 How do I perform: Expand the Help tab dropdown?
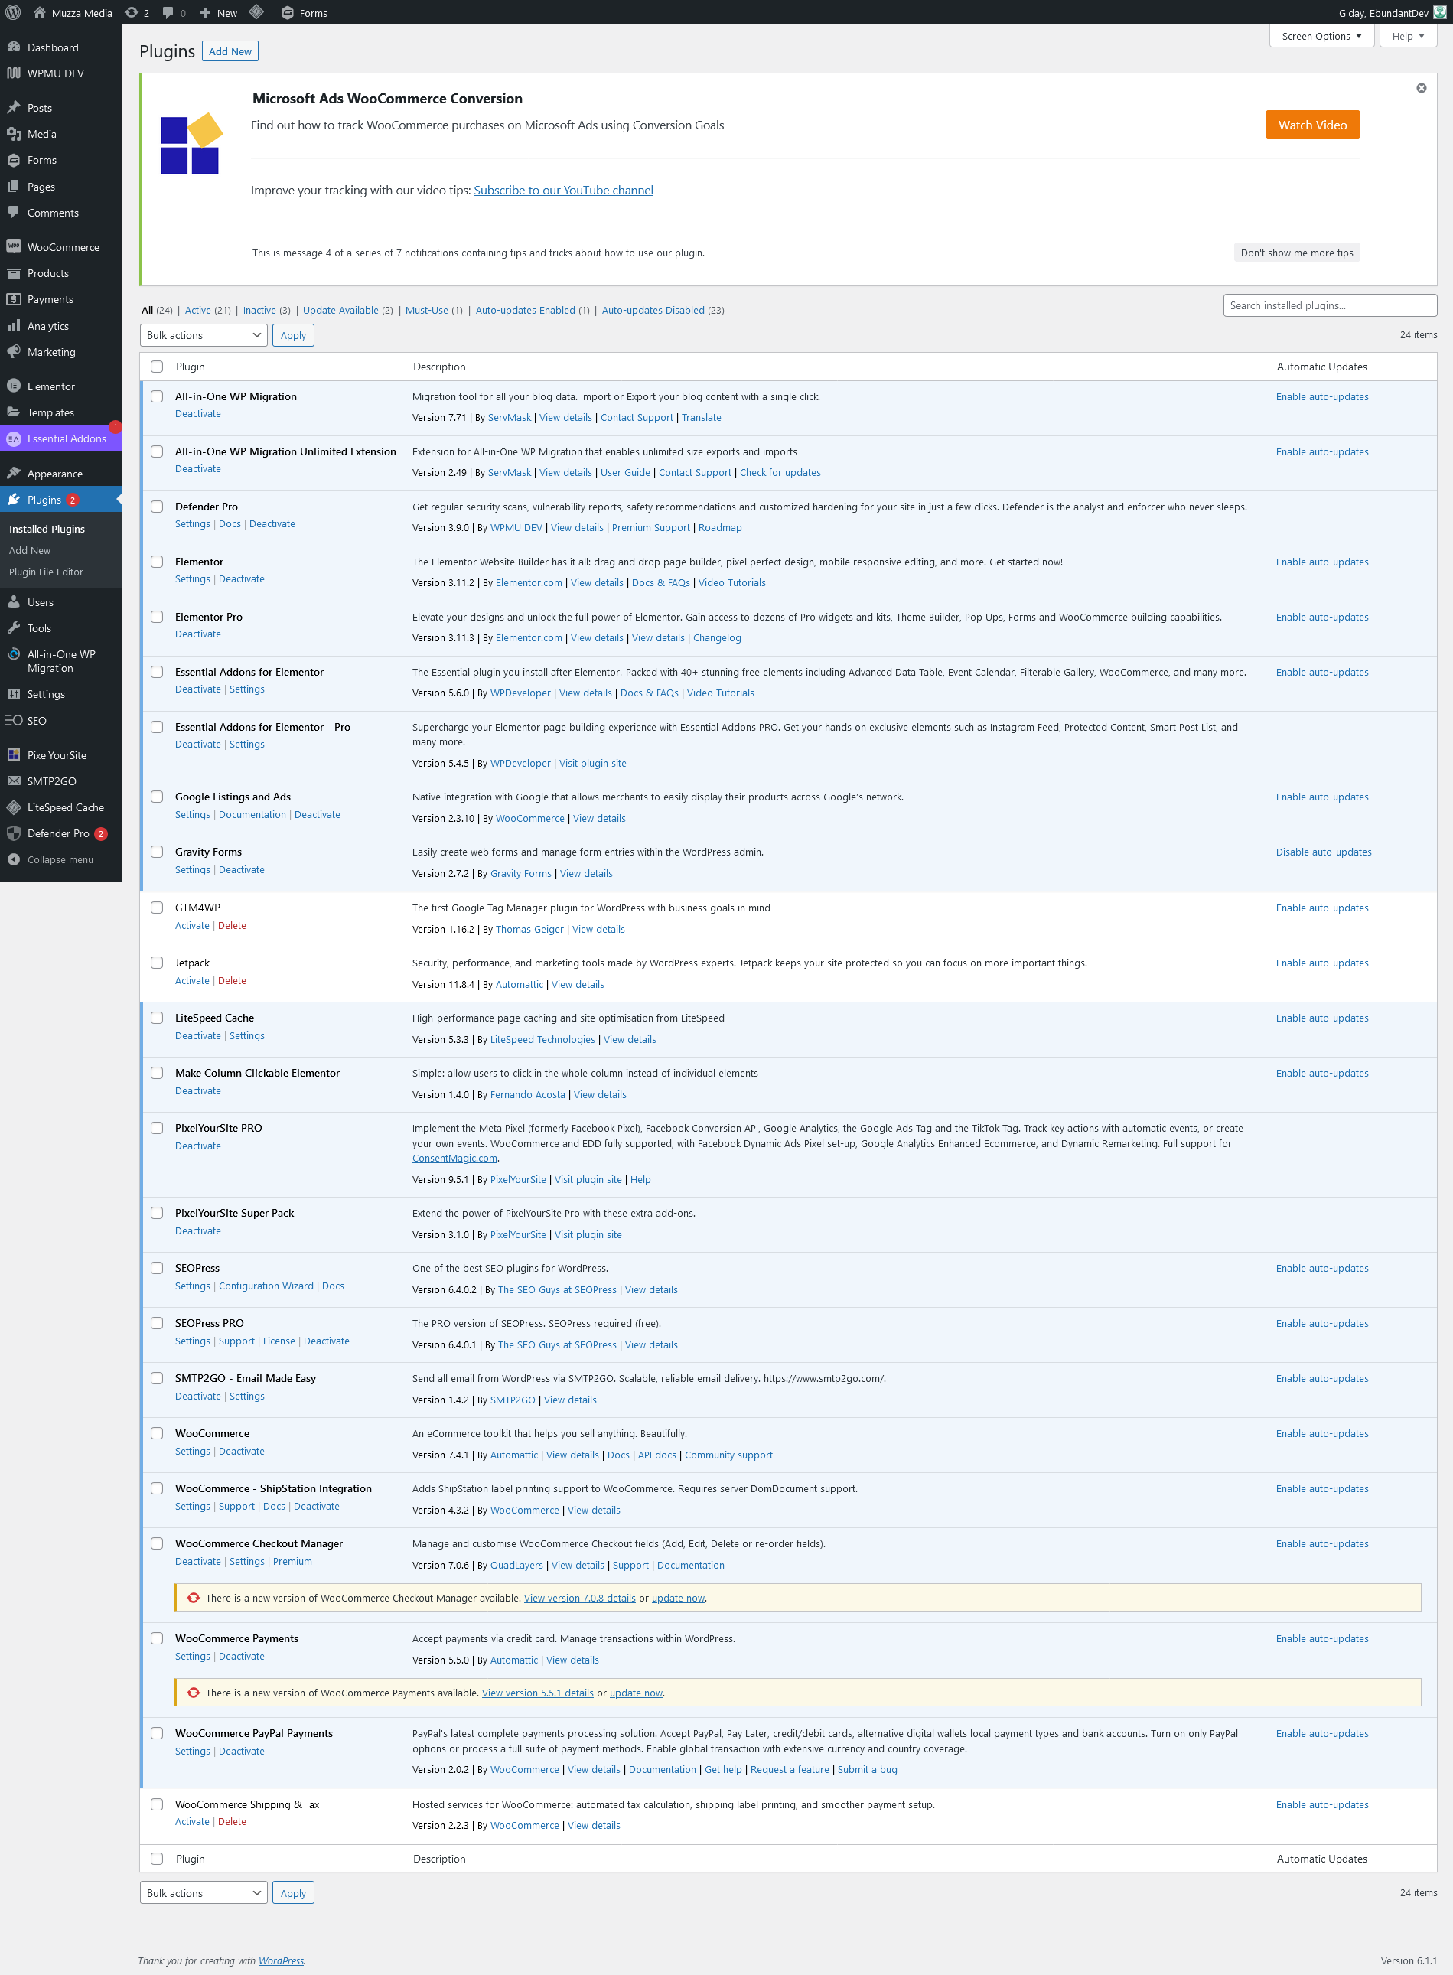point(1407,36)
